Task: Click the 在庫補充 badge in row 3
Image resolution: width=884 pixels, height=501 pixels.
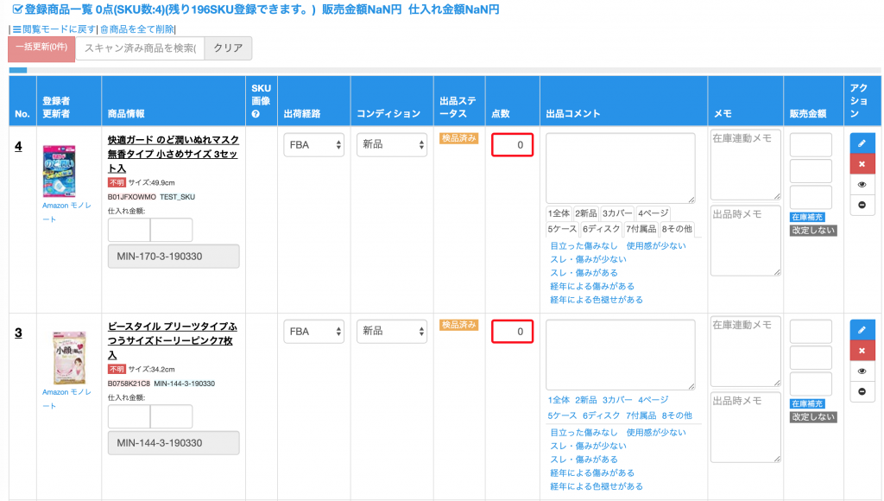Action: [x=807, y=404]
